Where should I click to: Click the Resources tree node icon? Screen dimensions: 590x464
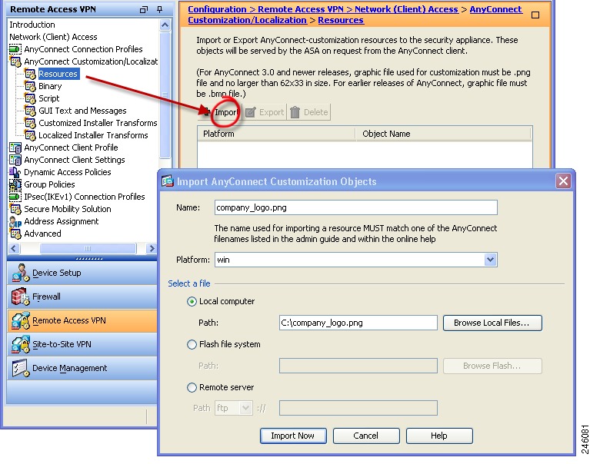(30, 74)
